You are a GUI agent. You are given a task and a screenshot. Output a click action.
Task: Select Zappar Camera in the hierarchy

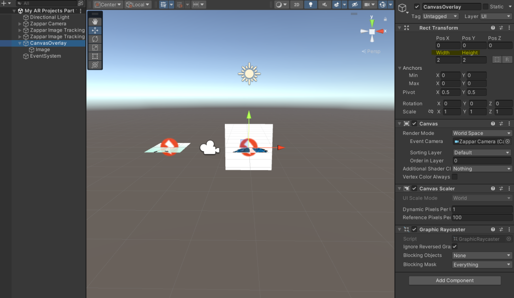tap(48, 24)
